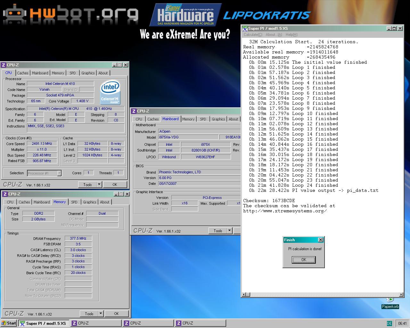410x328 pixels.
Task: Select the Caches tab in the Mainboard CPU-Z window
Action: click(x=153, y=119)
